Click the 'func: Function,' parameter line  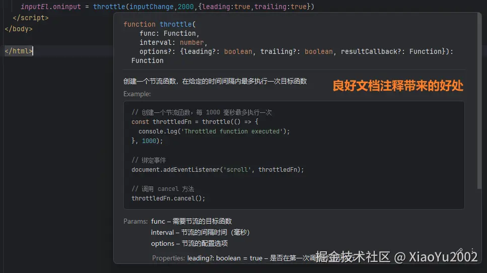[x=169, y=33]
